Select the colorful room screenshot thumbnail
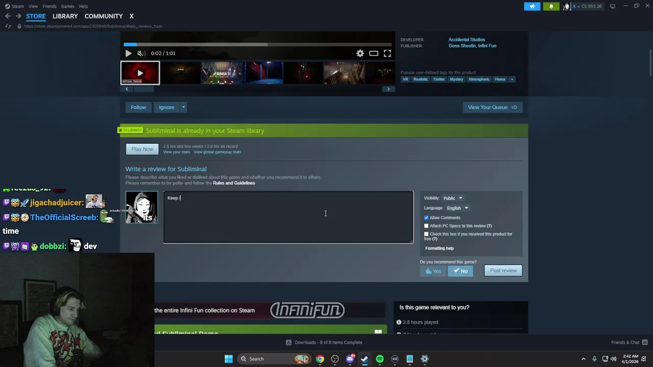 (221, 72)
